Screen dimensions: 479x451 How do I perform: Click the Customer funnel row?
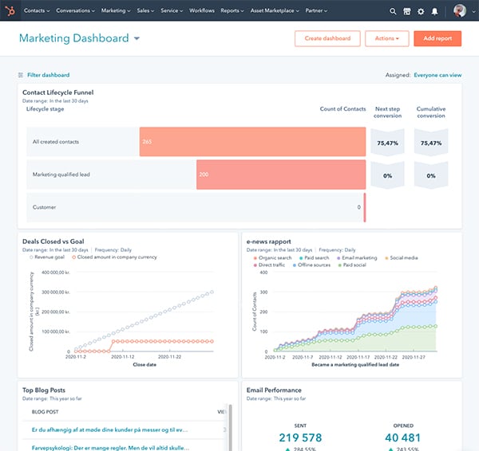196,207
